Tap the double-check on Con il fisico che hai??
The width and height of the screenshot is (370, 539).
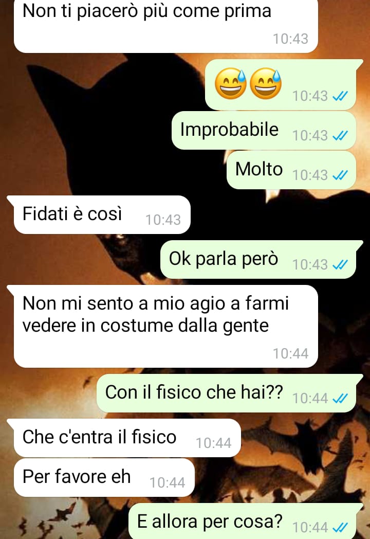click(x=341, y=399)
